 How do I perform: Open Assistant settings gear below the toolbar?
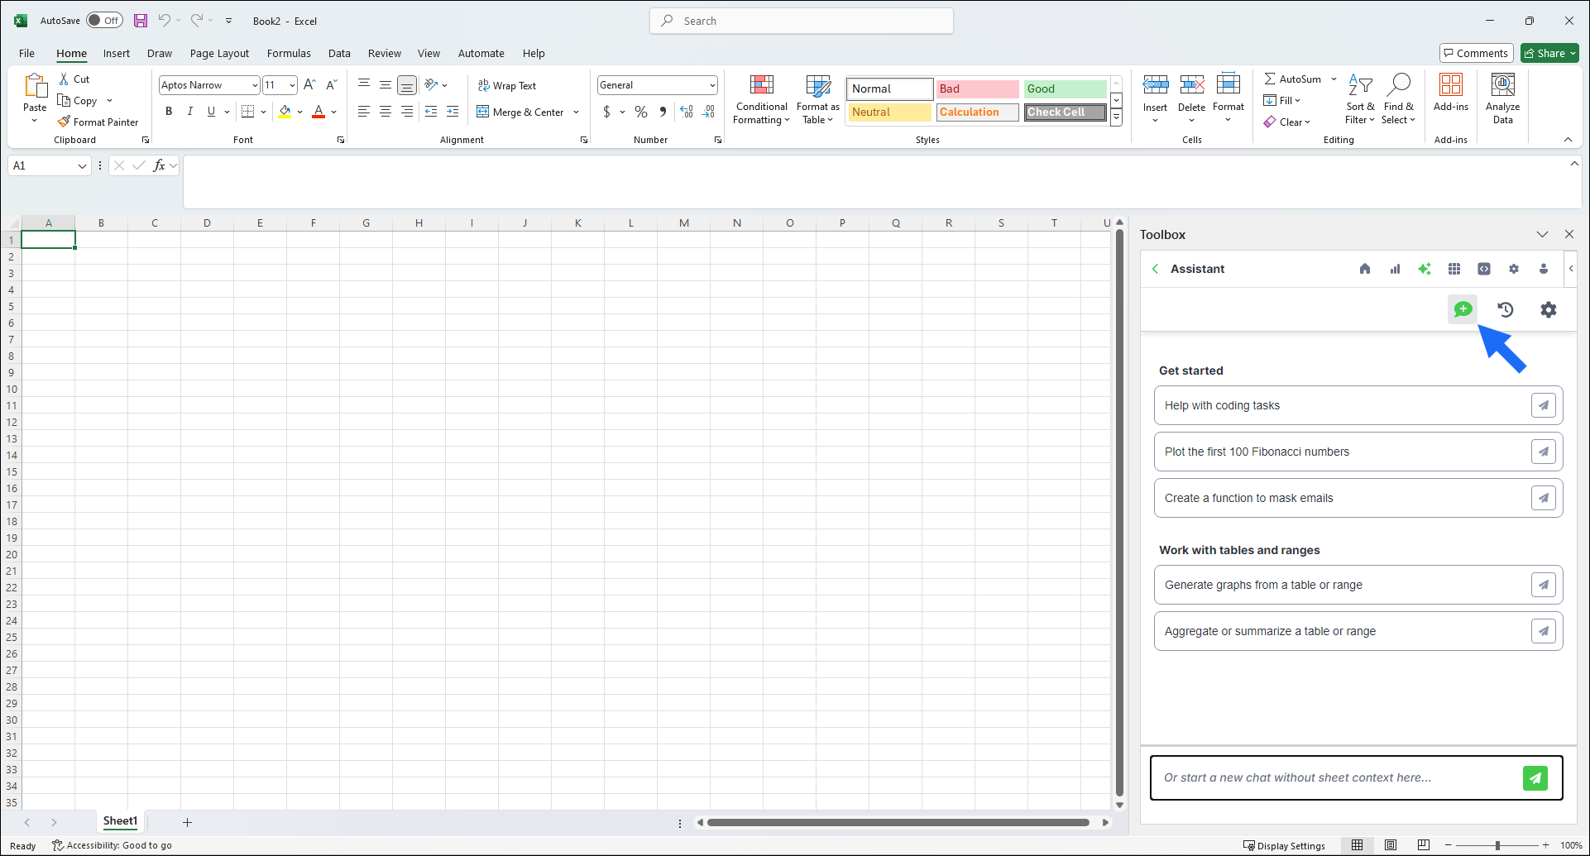tap(1548, 309)
